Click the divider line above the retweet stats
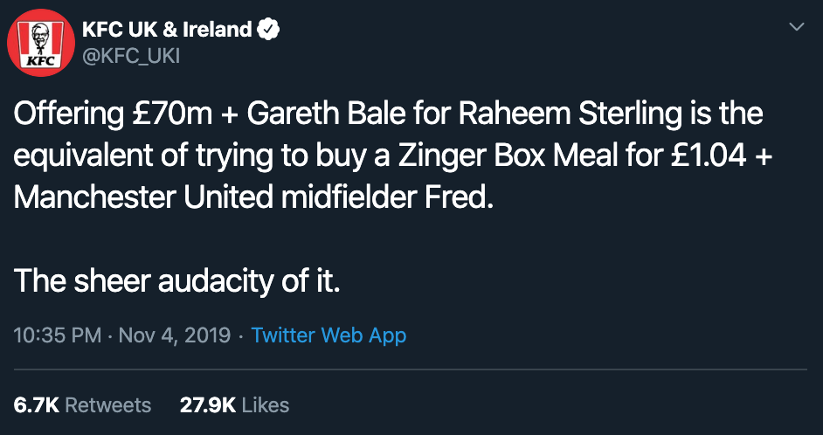Screen dimensions: 823x435 click(411, 370)
